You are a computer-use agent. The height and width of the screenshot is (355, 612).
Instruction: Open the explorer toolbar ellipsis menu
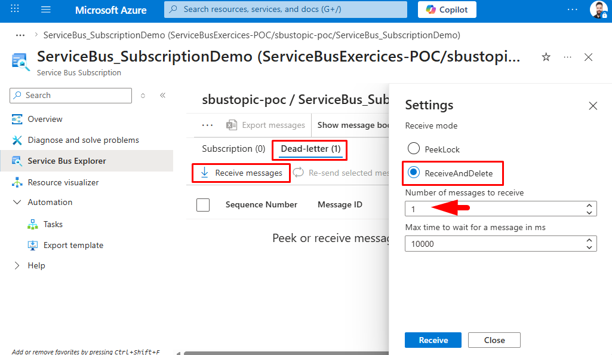[x=208, y=126]
